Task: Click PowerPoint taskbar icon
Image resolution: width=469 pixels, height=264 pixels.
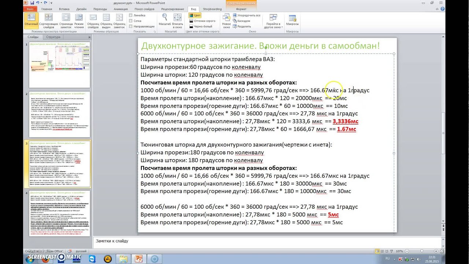Action: point(139,259)
